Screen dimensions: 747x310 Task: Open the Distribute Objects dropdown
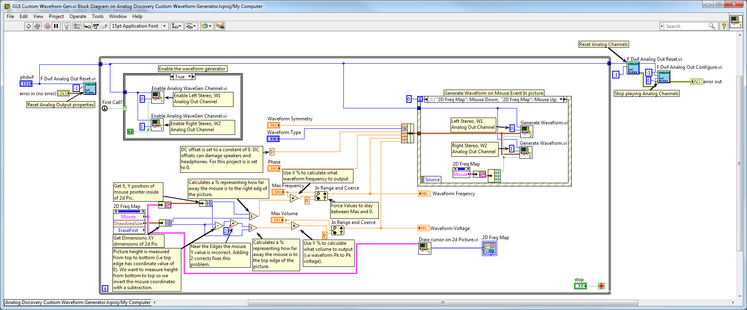point(191,26)
